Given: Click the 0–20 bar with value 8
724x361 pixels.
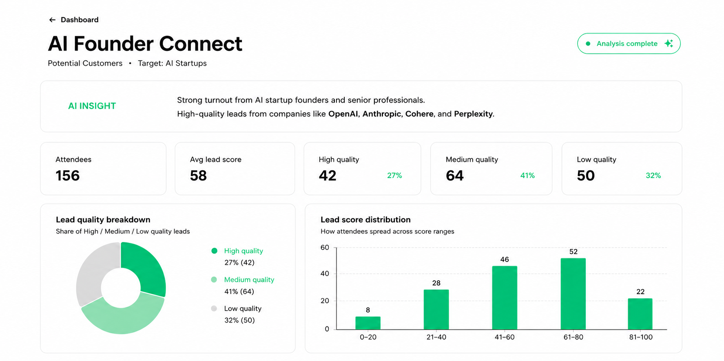Looking at the screenshot, I should [x=368, y=323].
